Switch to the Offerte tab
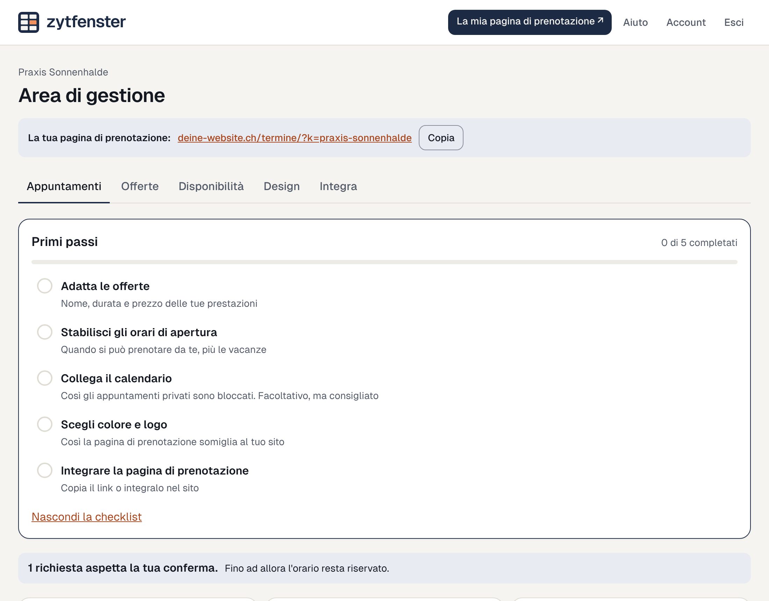The height and width of the screenshot is (601, 769). (x=140, y=186)
